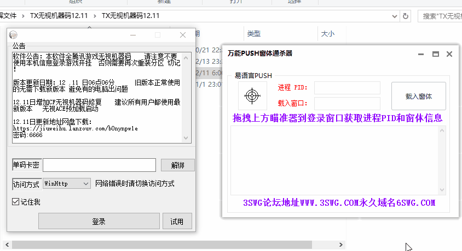Click Explorer horizontal scrollbar right arrow
462x251 pixels.
click(x=341, y=244)
